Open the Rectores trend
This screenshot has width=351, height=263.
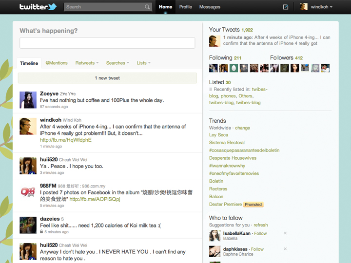[x=218, y=189]
